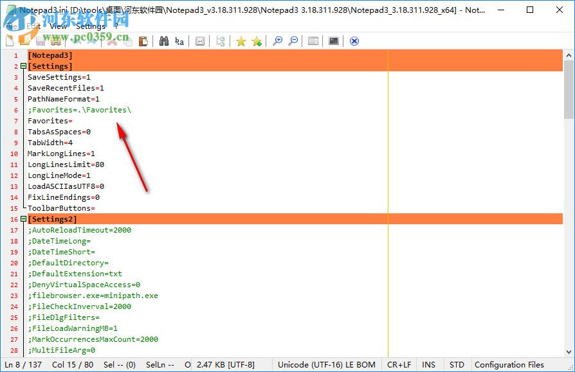Click the ;Favorites=.\Favorites\ comment line

click(79, 110)
